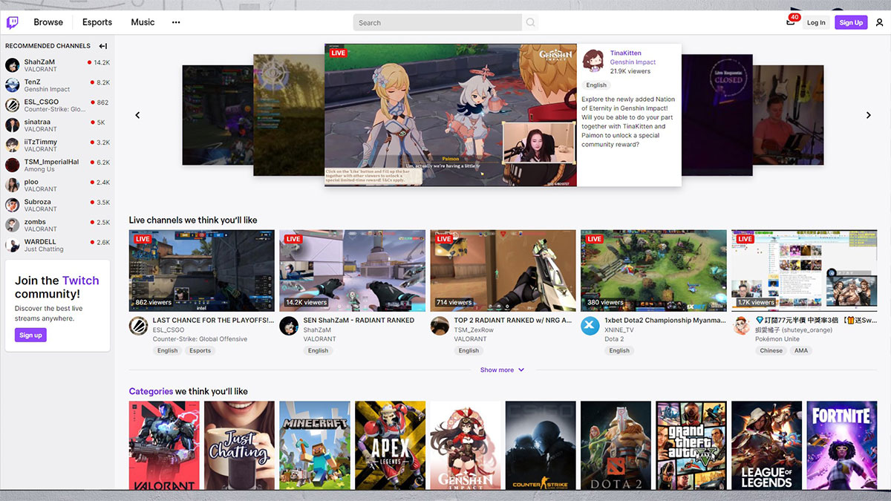
Task: Click ESL_CSGO avatar in sidebar
Action: 13,105
